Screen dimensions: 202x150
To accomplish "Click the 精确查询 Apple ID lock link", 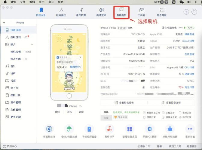I will (x=189, y=34).
